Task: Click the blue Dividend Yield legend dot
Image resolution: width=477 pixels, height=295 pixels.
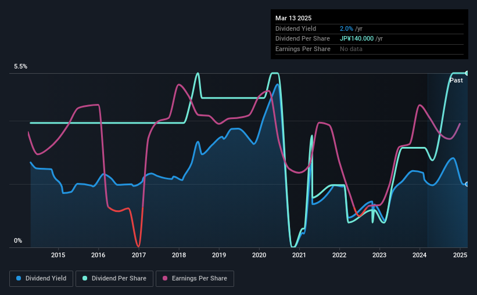Action: pos(19,278)
